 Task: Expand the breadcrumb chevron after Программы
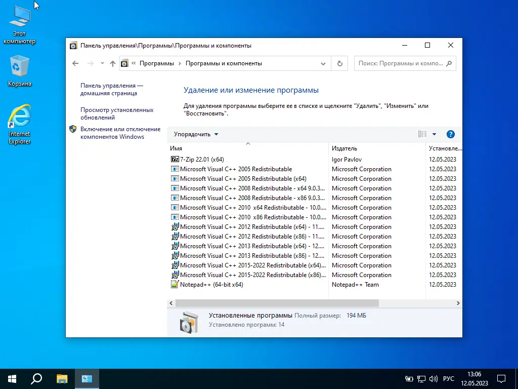[180, 63]
